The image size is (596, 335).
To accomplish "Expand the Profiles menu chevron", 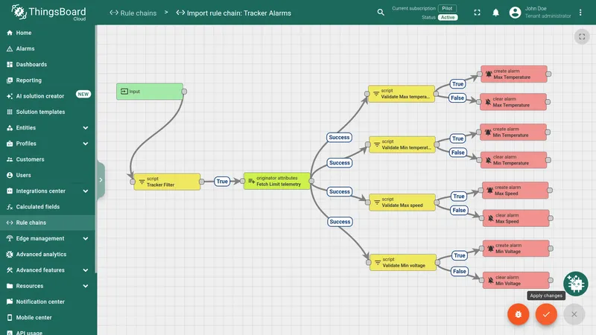I will point(86,144).
